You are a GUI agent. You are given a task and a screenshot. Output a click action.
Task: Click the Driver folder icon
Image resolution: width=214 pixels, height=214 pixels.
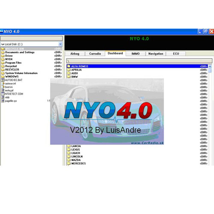[3, 56]
